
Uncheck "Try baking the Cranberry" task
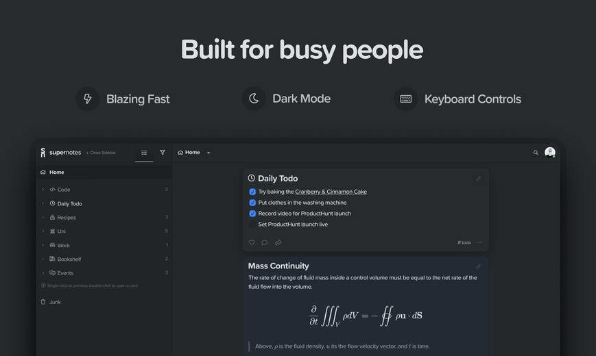point(252,192)
